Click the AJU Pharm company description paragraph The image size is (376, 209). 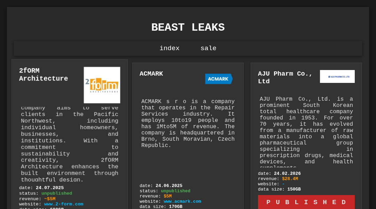coord(306,131)
